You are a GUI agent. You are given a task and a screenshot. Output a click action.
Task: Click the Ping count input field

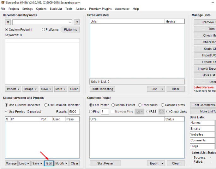[x=105, y=112]
